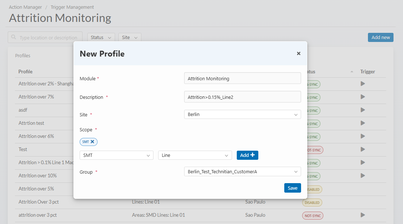Run trigger for Attrition over 7%

(x=363, y=97)
